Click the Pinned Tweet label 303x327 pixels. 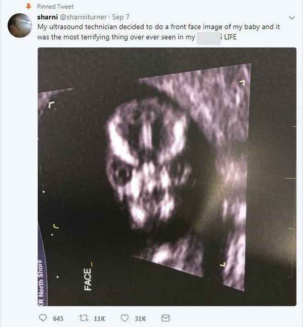pyautogui.click(x=55, y=7)
